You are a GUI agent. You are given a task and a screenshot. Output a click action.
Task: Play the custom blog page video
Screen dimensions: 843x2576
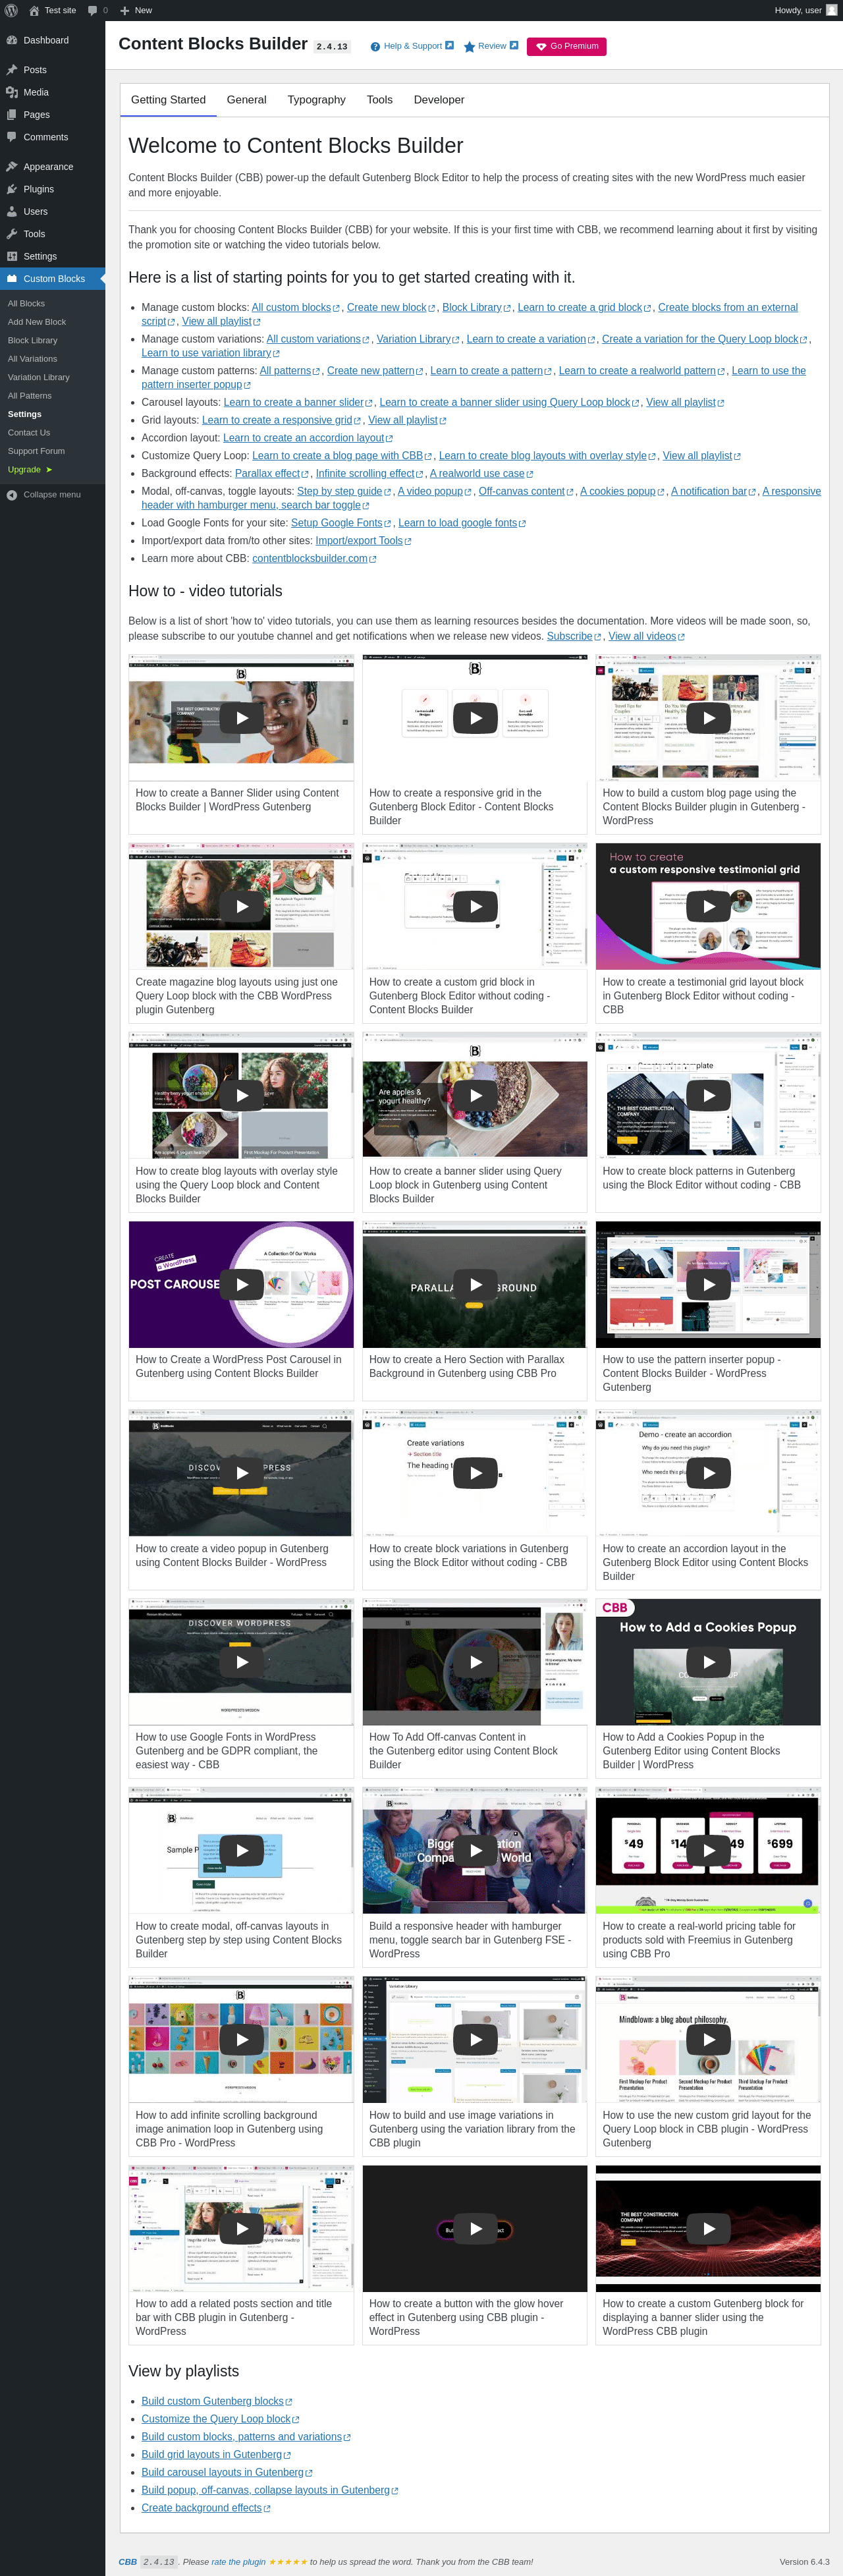pos(708,717)
